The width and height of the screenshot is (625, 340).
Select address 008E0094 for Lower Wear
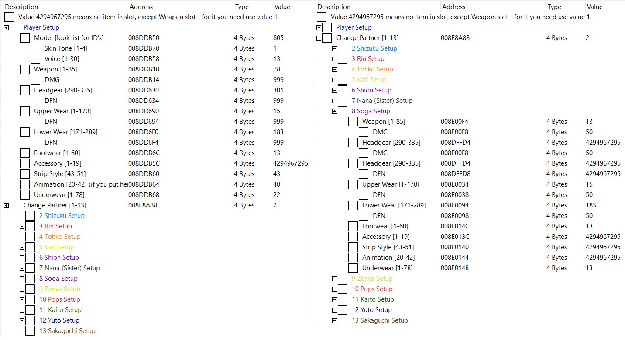pyautogui.click(x=456, y=205)
